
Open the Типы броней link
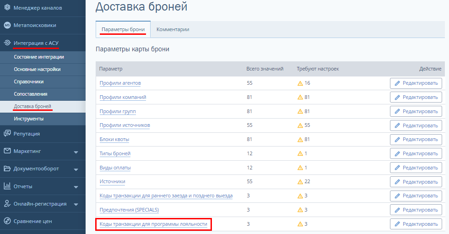pos(115,153)
